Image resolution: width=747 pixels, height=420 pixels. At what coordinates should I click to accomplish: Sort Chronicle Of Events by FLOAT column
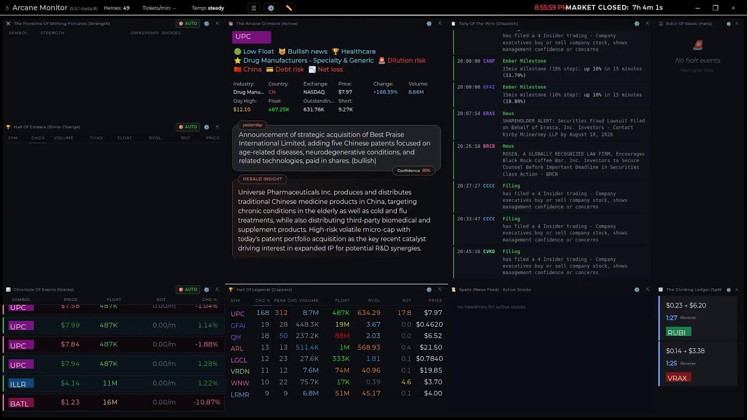114,300
